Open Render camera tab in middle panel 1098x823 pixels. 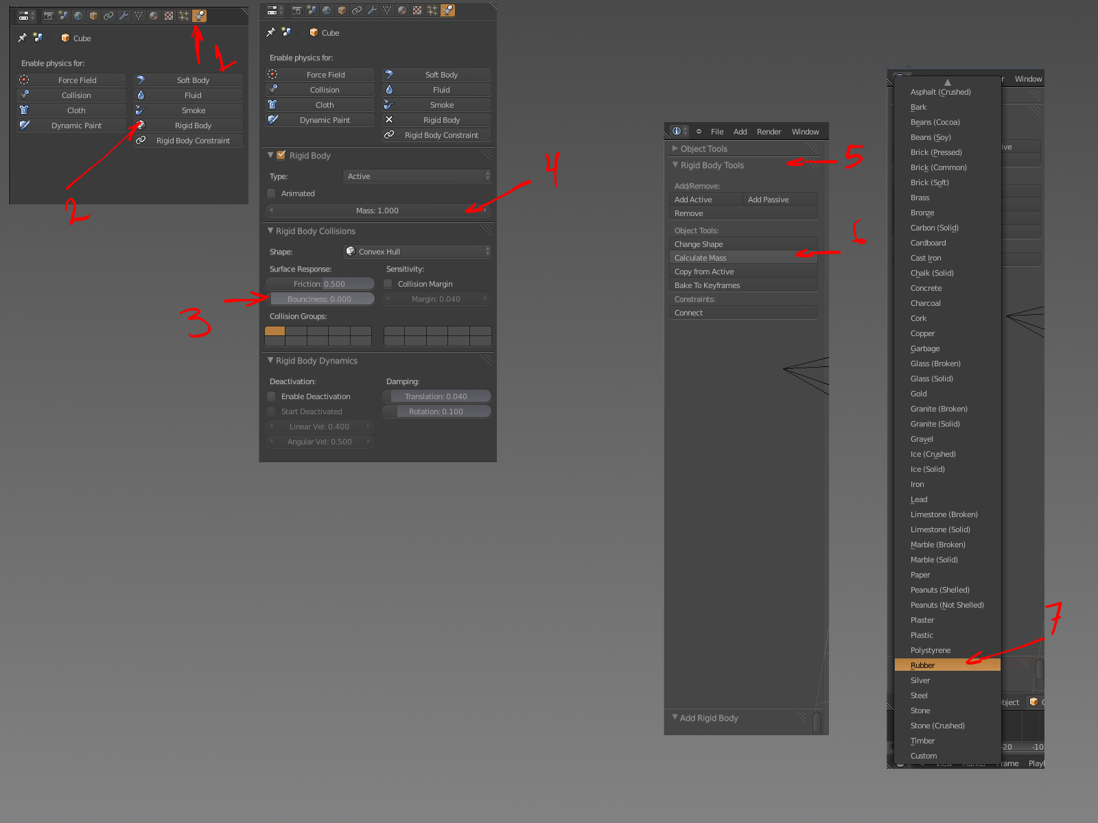[297, 10]
